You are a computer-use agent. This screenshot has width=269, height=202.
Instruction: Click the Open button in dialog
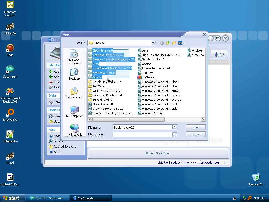pos(196,127)
